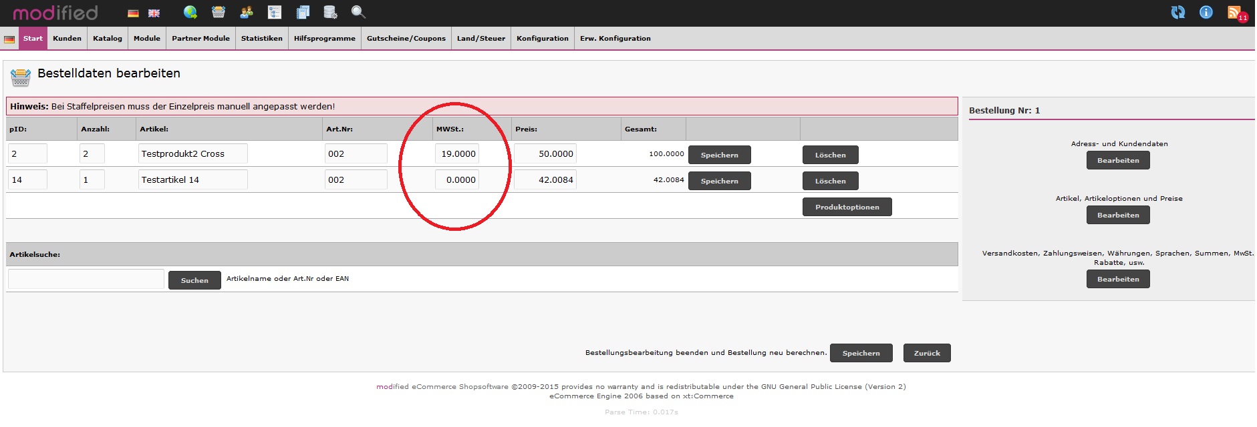The height and width of the screenshot is (427, 1257).
Task: Click the Produktoptionen button
Action: pos(847,207)
